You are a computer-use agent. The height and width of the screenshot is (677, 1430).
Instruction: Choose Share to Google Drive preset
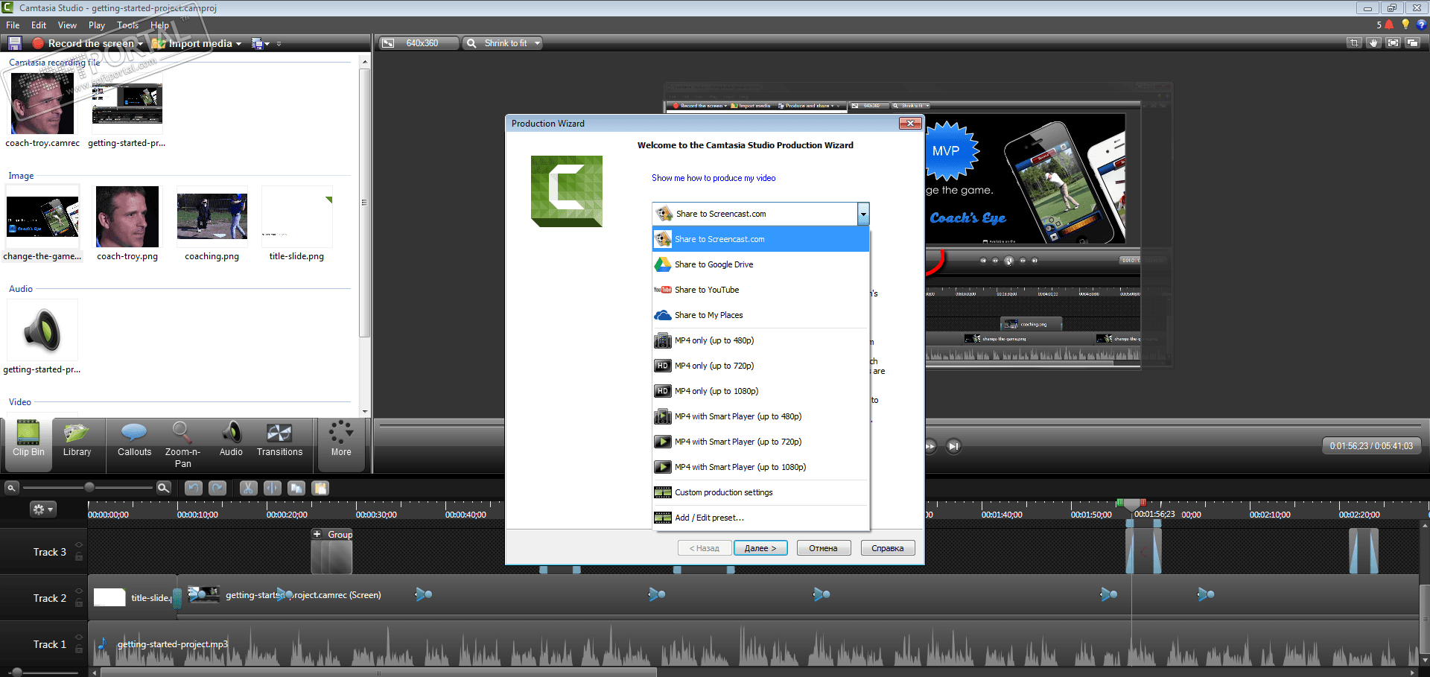tap(760, 264)
